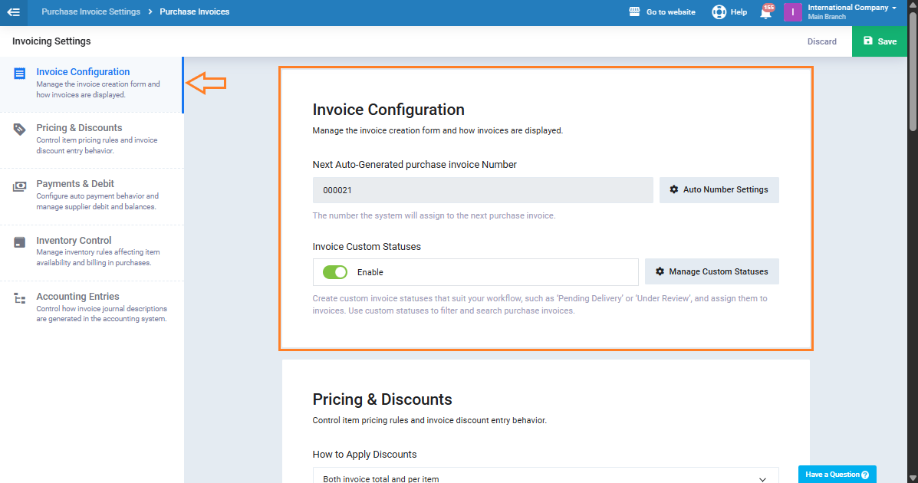This screenshot has width=918, height=483.
Task: Click Discard to cancel changes
Action: point(821,41)
